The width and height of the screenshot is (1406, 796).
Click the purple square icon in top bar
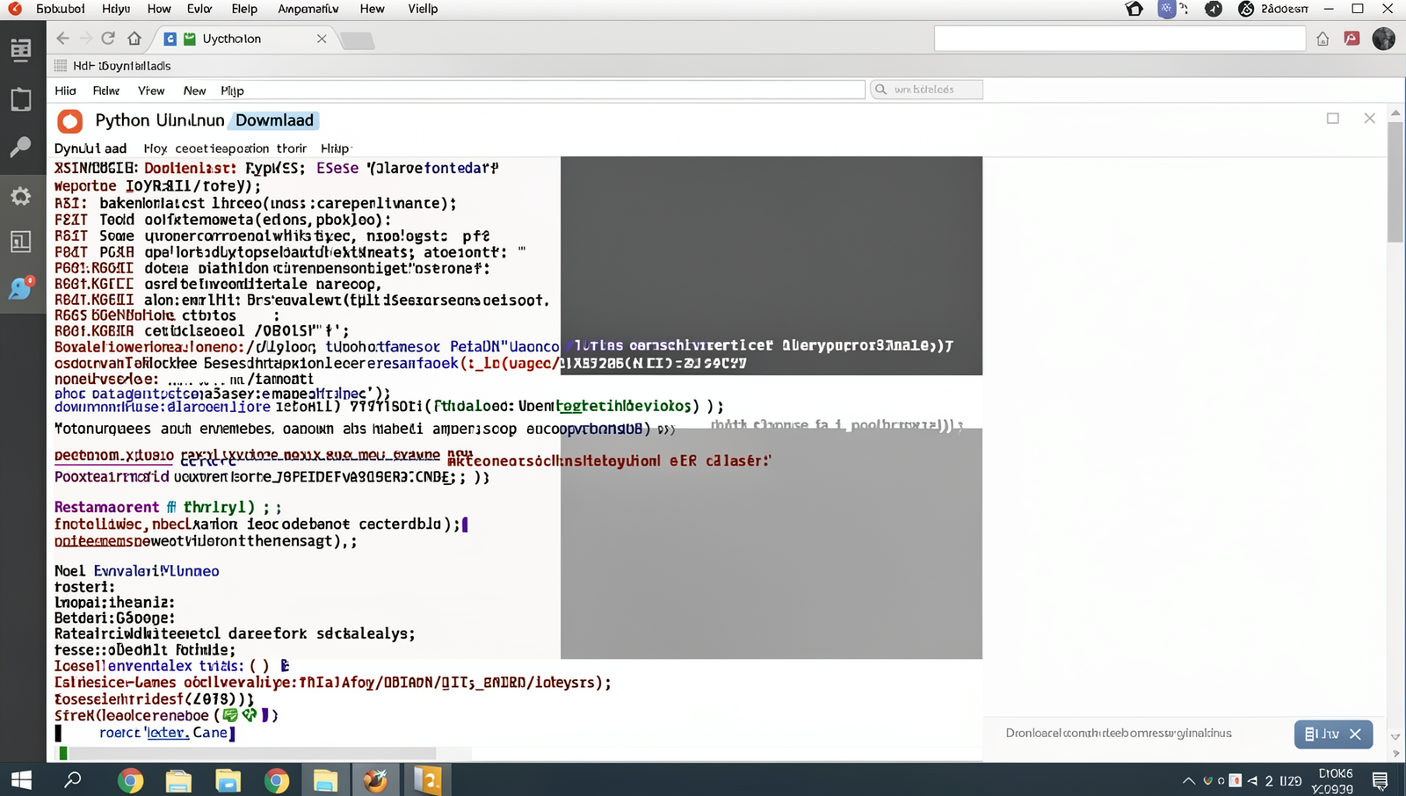[x=1166, y=9]
